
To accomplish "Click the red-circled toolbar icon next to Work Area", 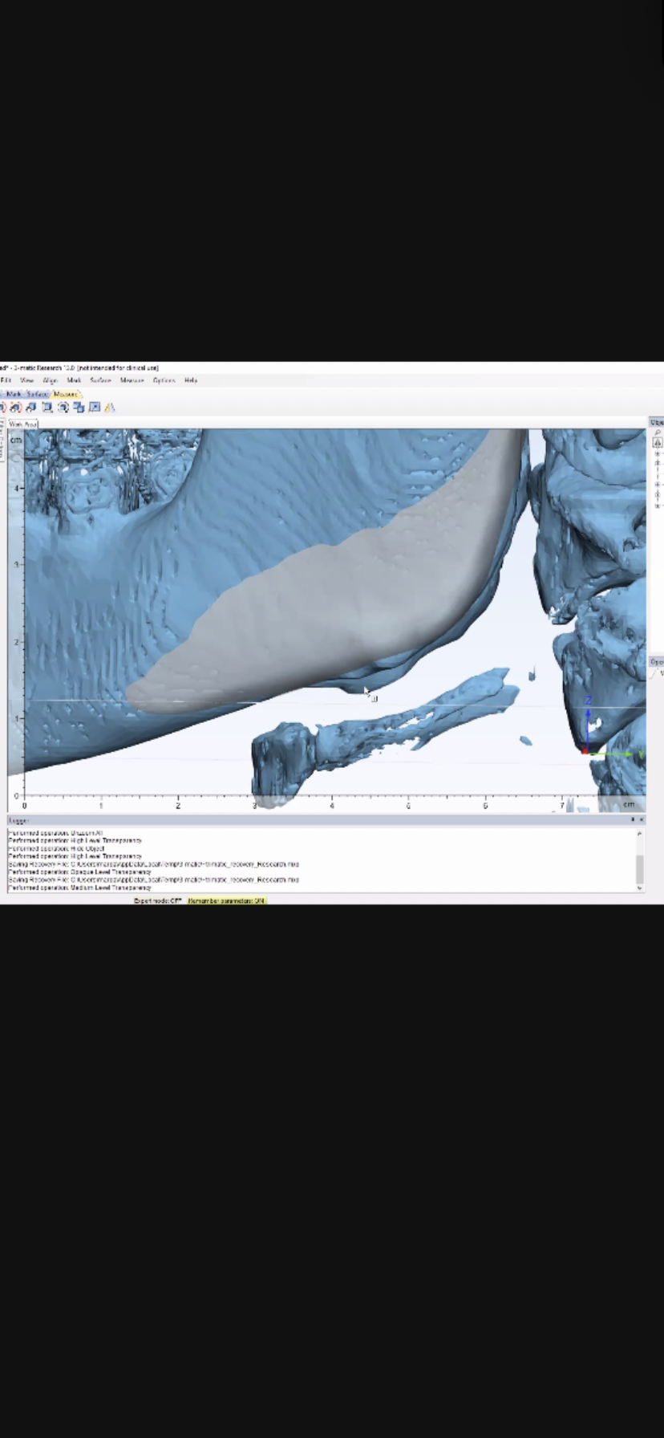I will pyautogui.click(x=15, y=408).
